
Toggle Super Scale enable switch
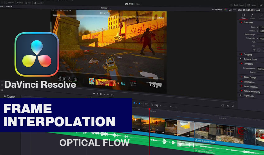(241, 95)
